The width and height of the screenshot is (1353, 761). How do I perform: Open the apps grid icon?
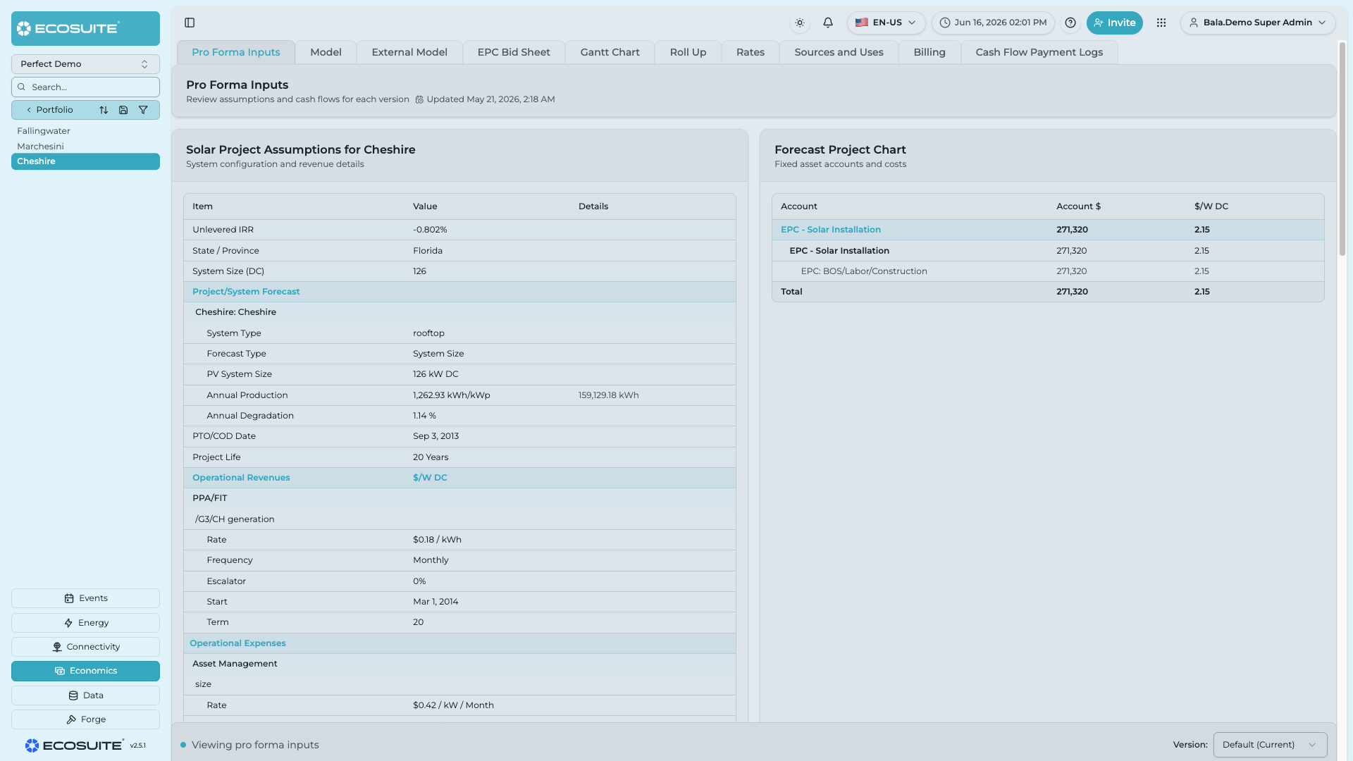[x=1161, y=23]
